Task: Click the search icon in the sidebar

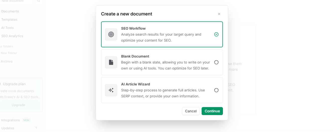Action: [x=38, y=1]
